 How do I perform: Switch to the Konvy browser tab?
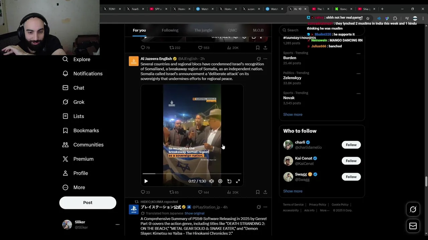click(x=344, y=9)
